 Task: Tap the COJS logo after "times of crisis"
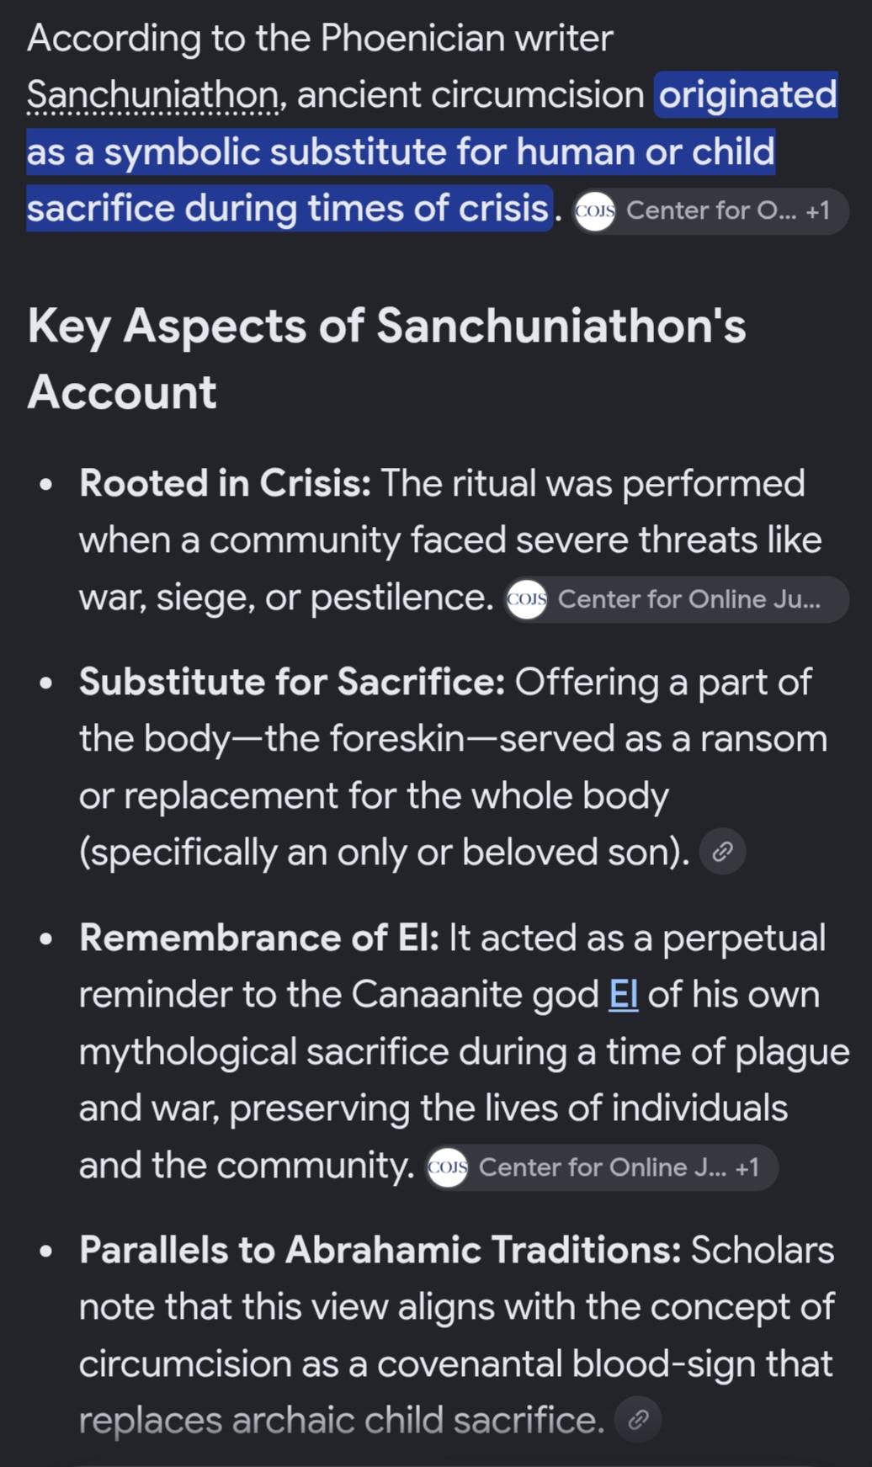pos(595,210)
